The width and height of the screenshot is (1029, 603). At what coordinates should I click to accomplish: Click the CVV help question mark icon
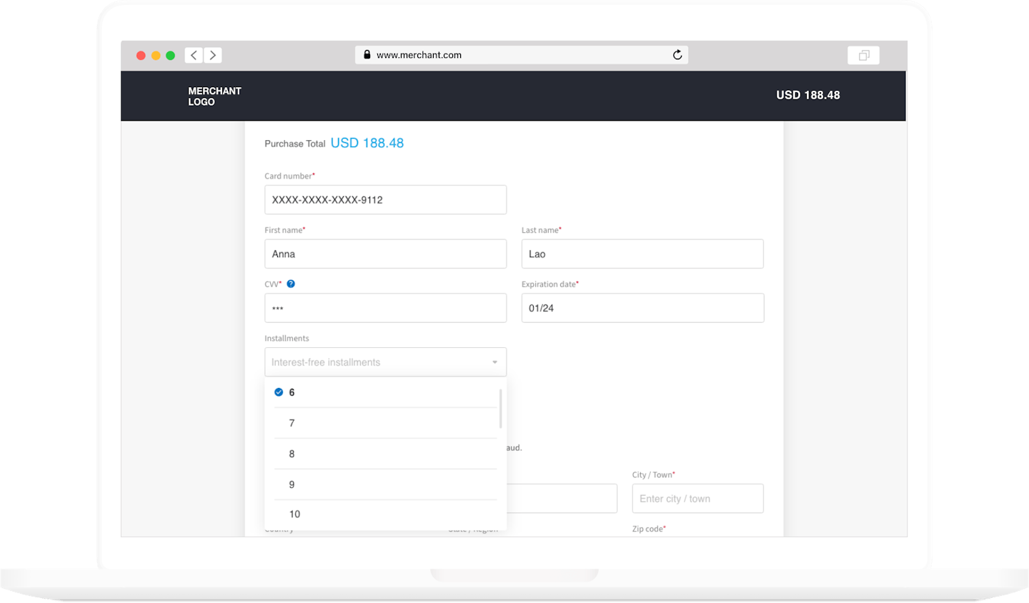point(291,284)
